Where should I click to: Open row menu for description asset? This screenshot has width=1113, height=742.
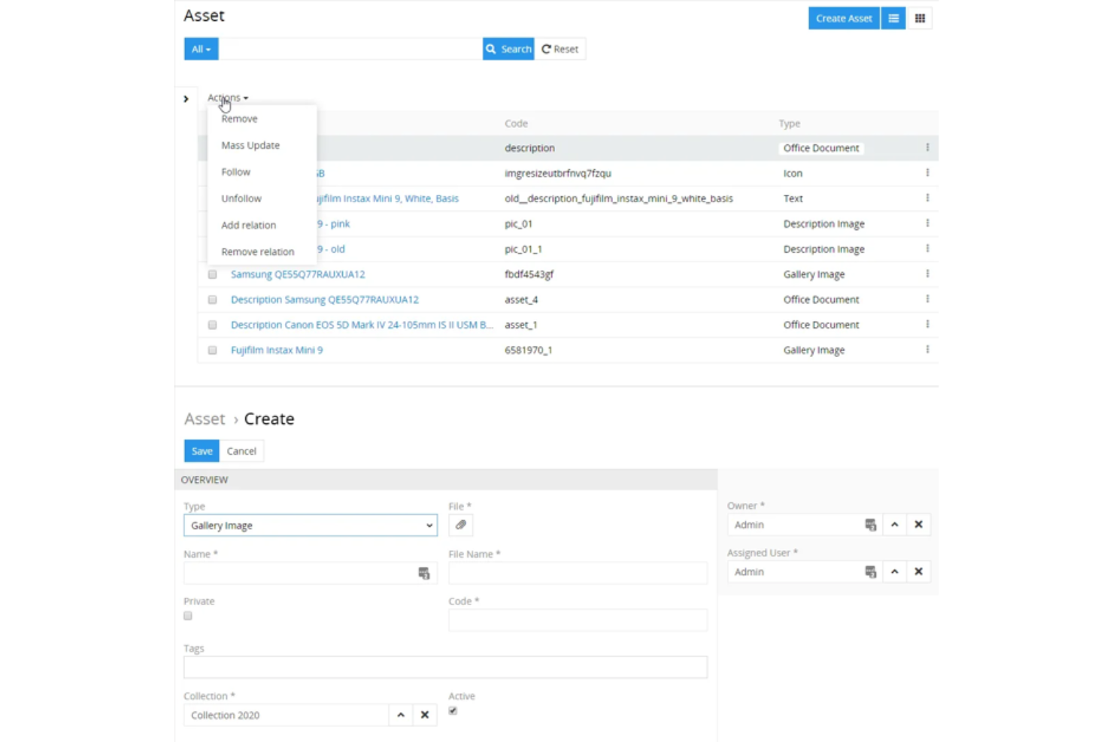(927, 148)
